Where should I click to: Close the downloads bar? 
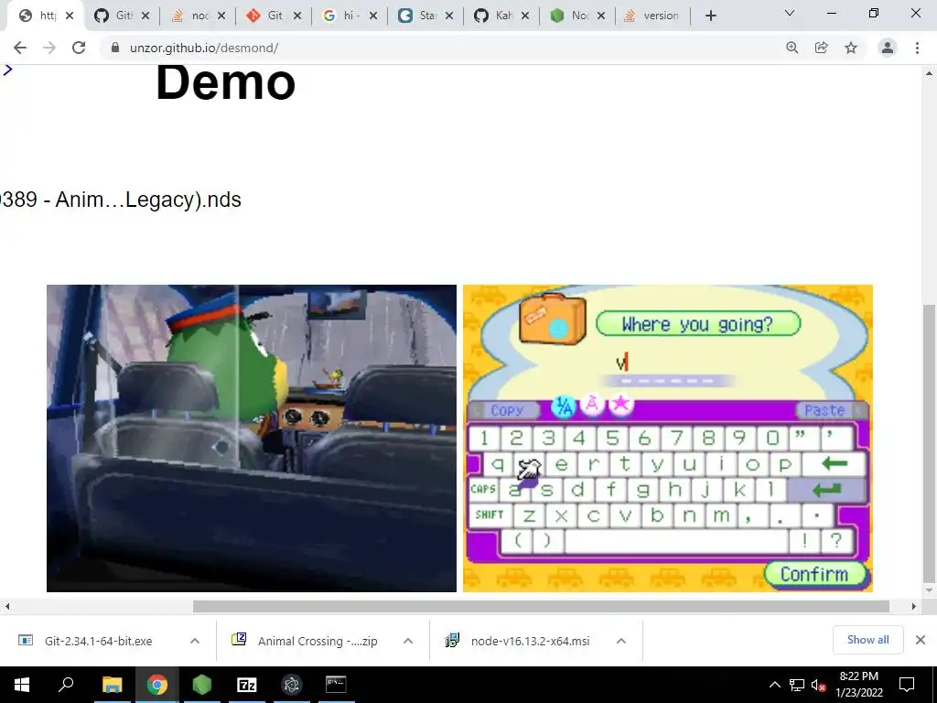(921, 640)
